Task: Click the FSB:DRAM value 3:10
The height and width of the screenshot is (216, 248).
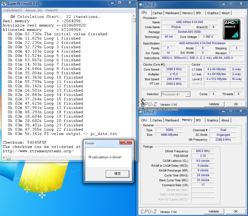Action: 203,156
